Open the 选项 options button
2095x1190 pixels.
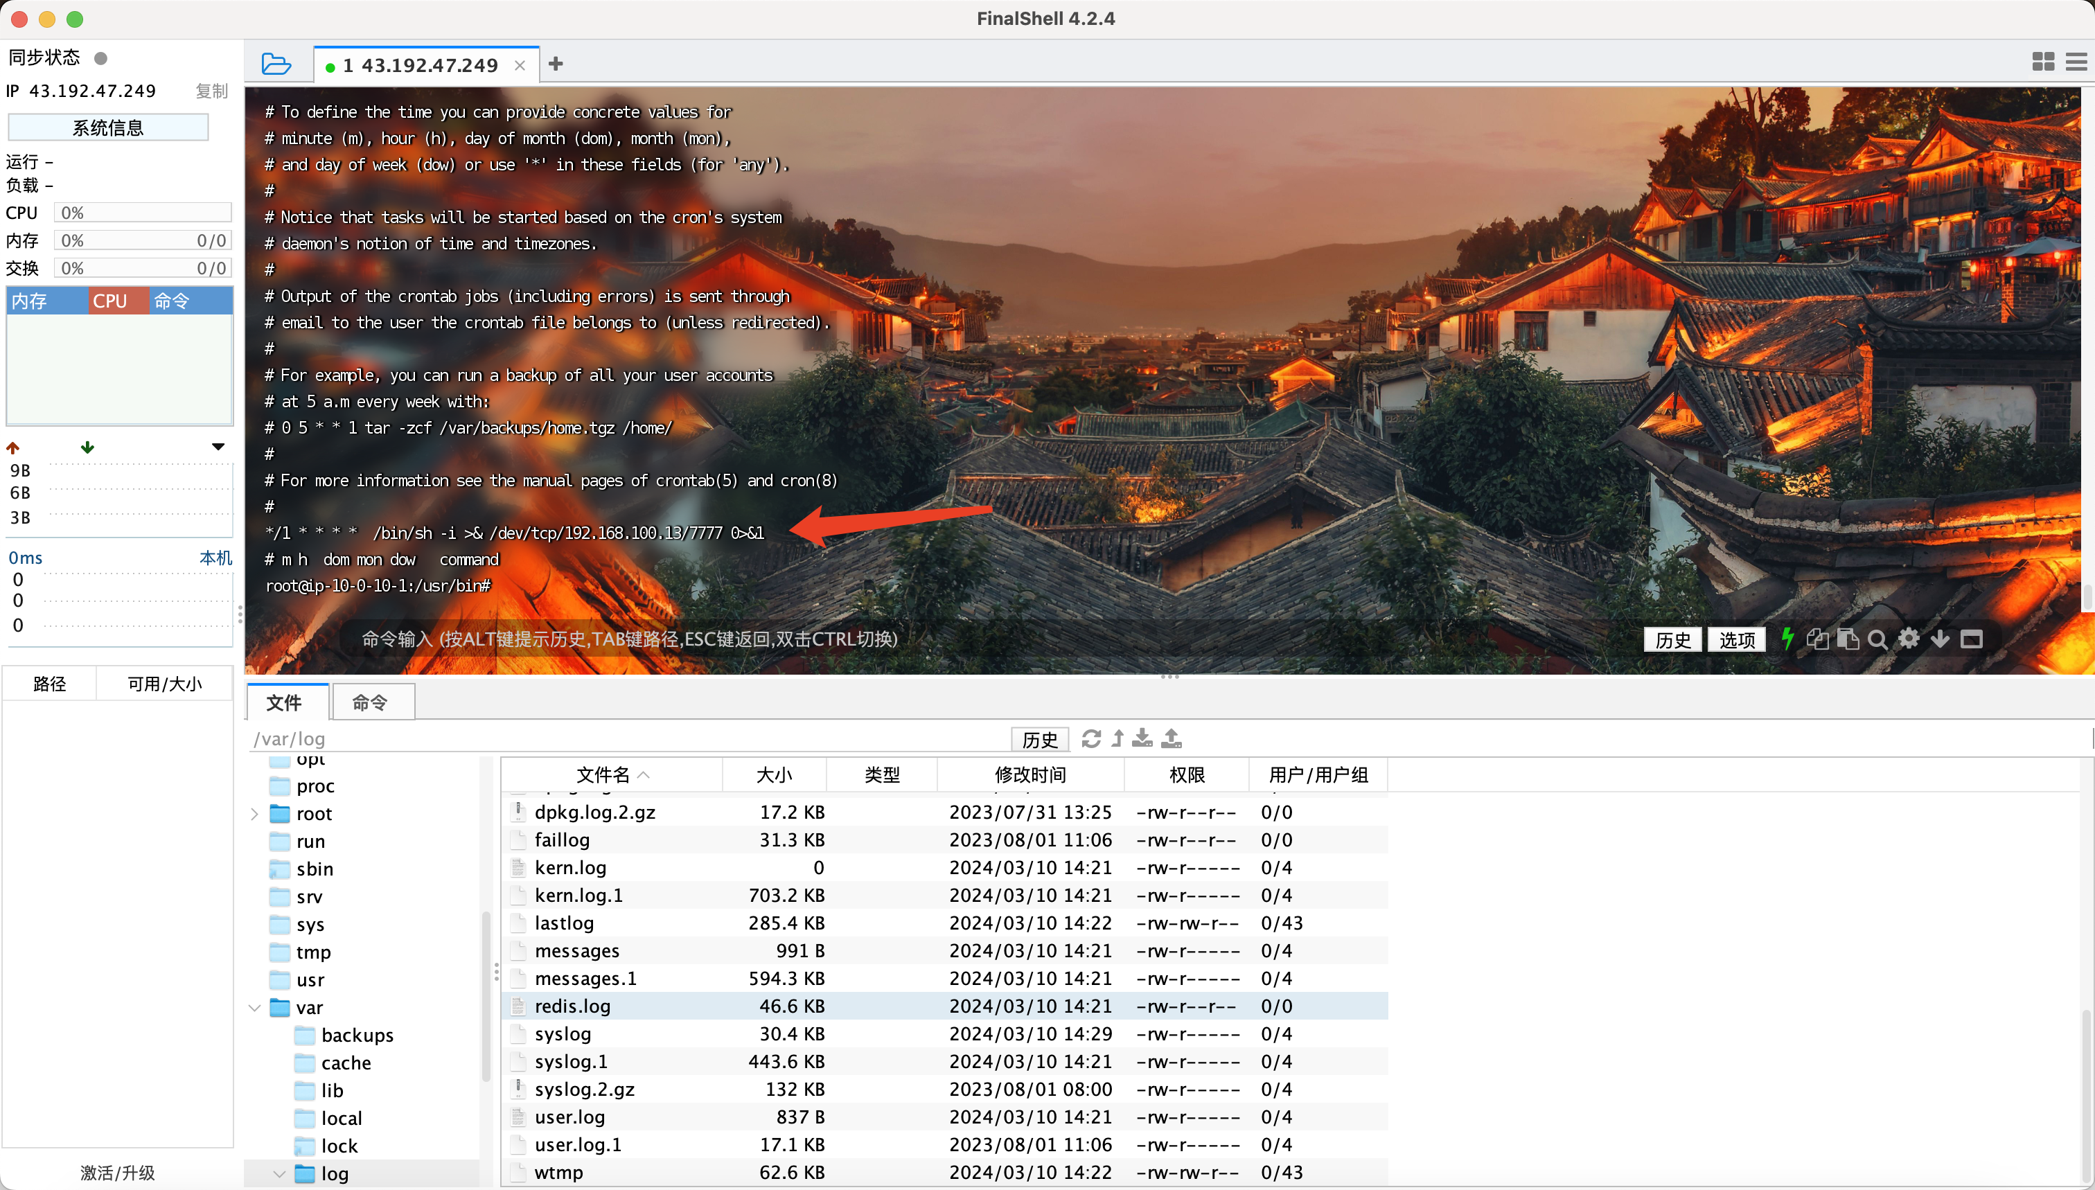(x=1736, y=639)
